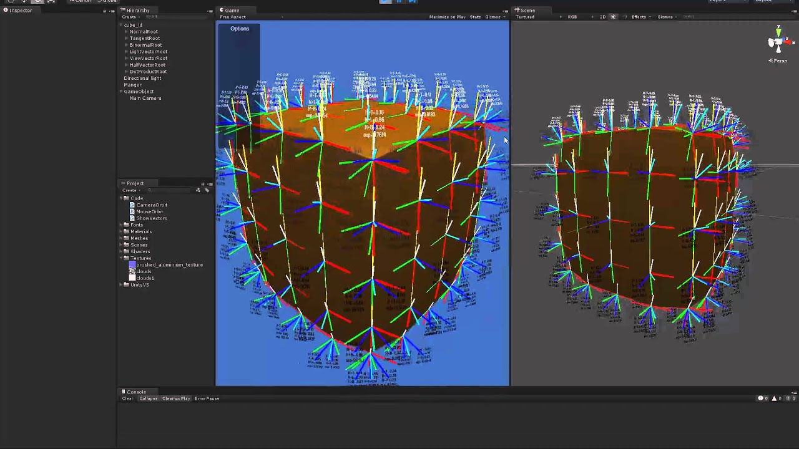Open the Scene view Gizmos dropdown
This screenshot has width=799, height=449.
tap(667, 17)
